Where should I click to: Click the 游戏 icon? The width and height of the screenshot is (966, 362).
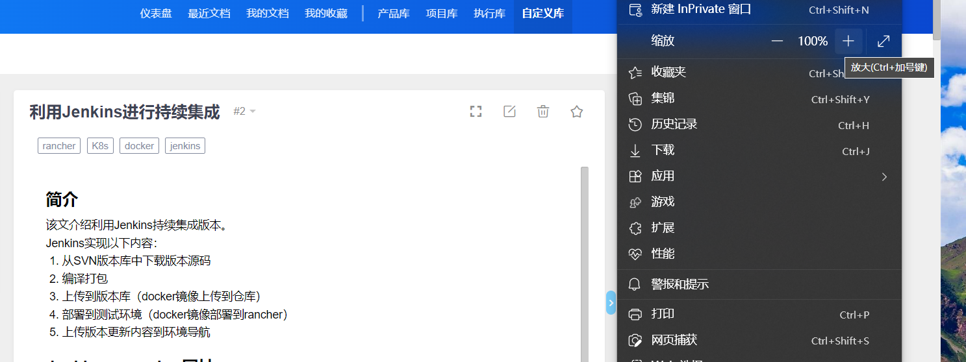635,202
